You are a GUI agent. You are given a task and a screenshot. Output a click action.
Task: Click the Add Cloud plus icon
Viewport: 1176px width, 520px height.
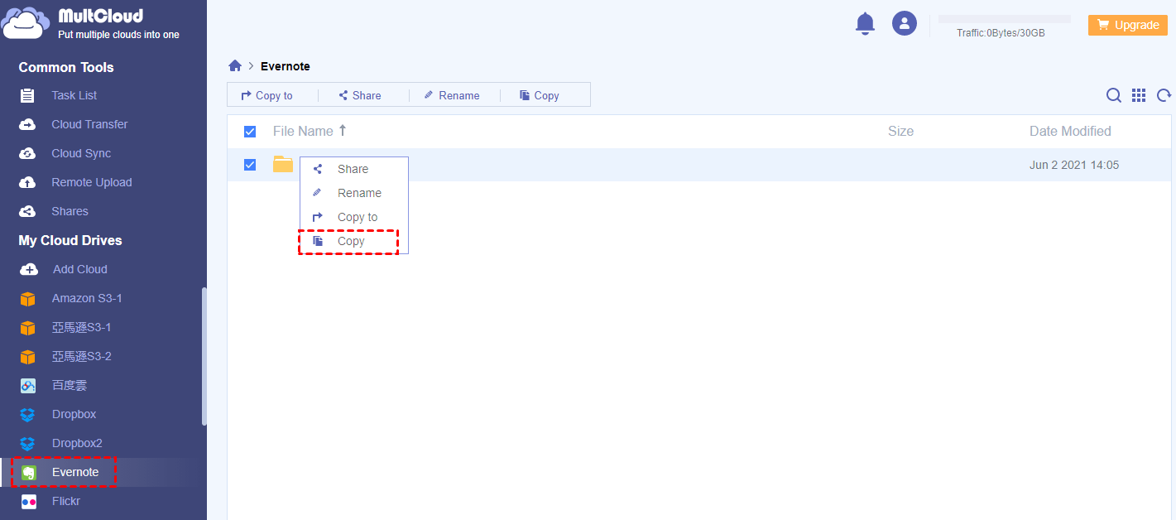[x=28, y=269]
